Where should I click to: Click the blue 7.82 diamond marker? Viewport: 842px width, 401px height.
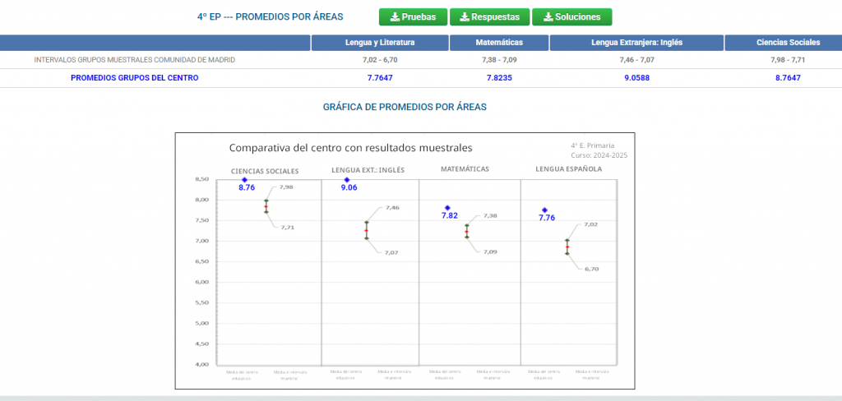[x=447, y=208]
